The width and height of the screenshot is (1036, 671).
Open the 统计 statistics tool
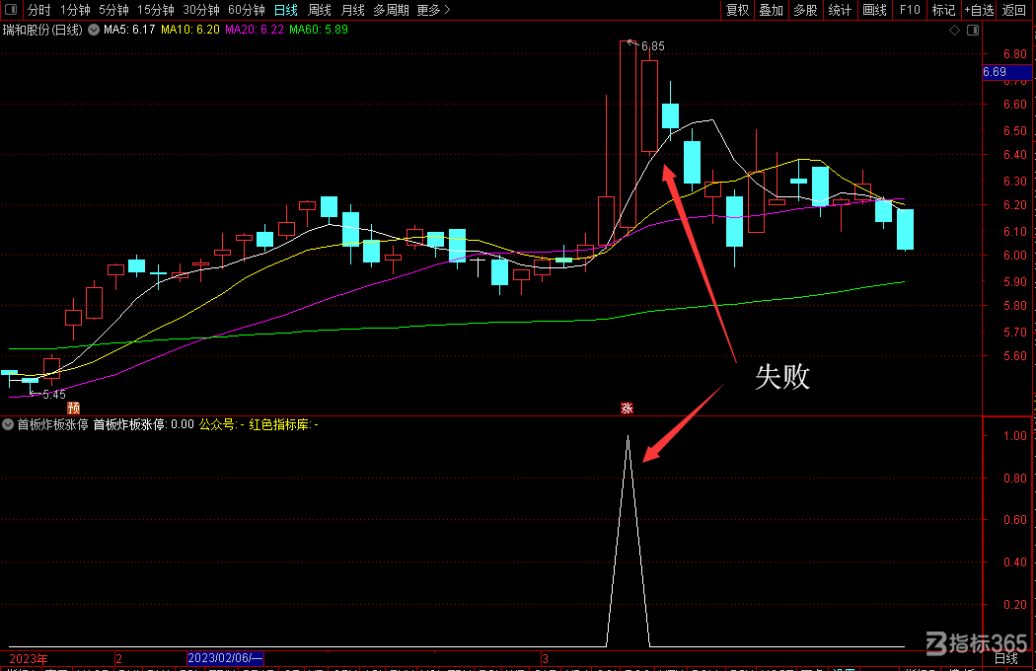pos(840,10)
